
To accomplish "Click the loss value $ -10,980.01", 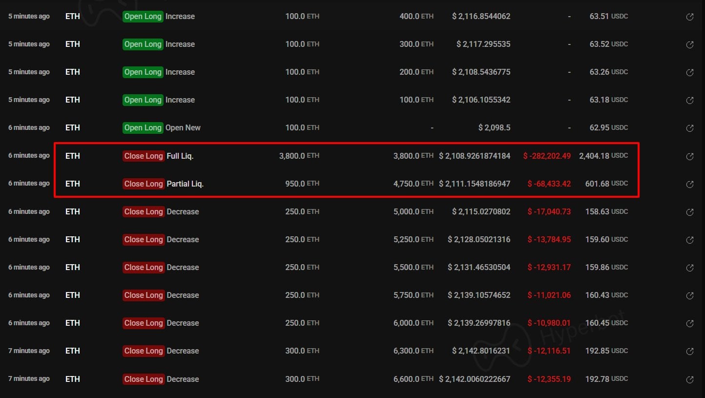I will coord(549,323).
